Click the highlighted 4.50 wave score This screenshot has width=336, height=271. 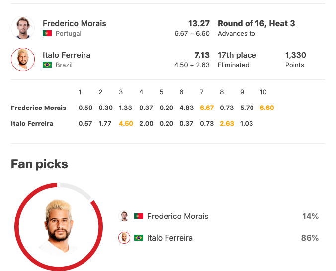pos(126,124)
